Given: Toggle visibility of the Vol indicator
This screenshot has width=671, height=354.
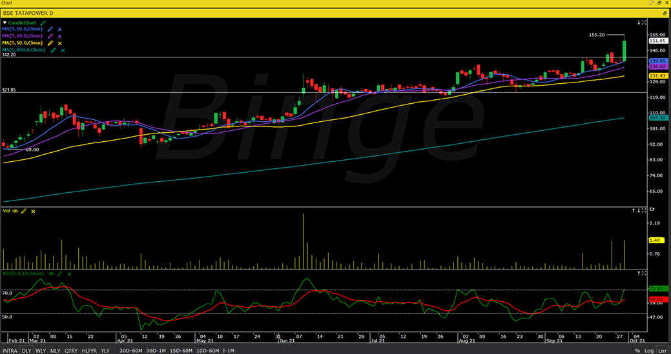Looking at the screenshot, I should coord(15,211).
